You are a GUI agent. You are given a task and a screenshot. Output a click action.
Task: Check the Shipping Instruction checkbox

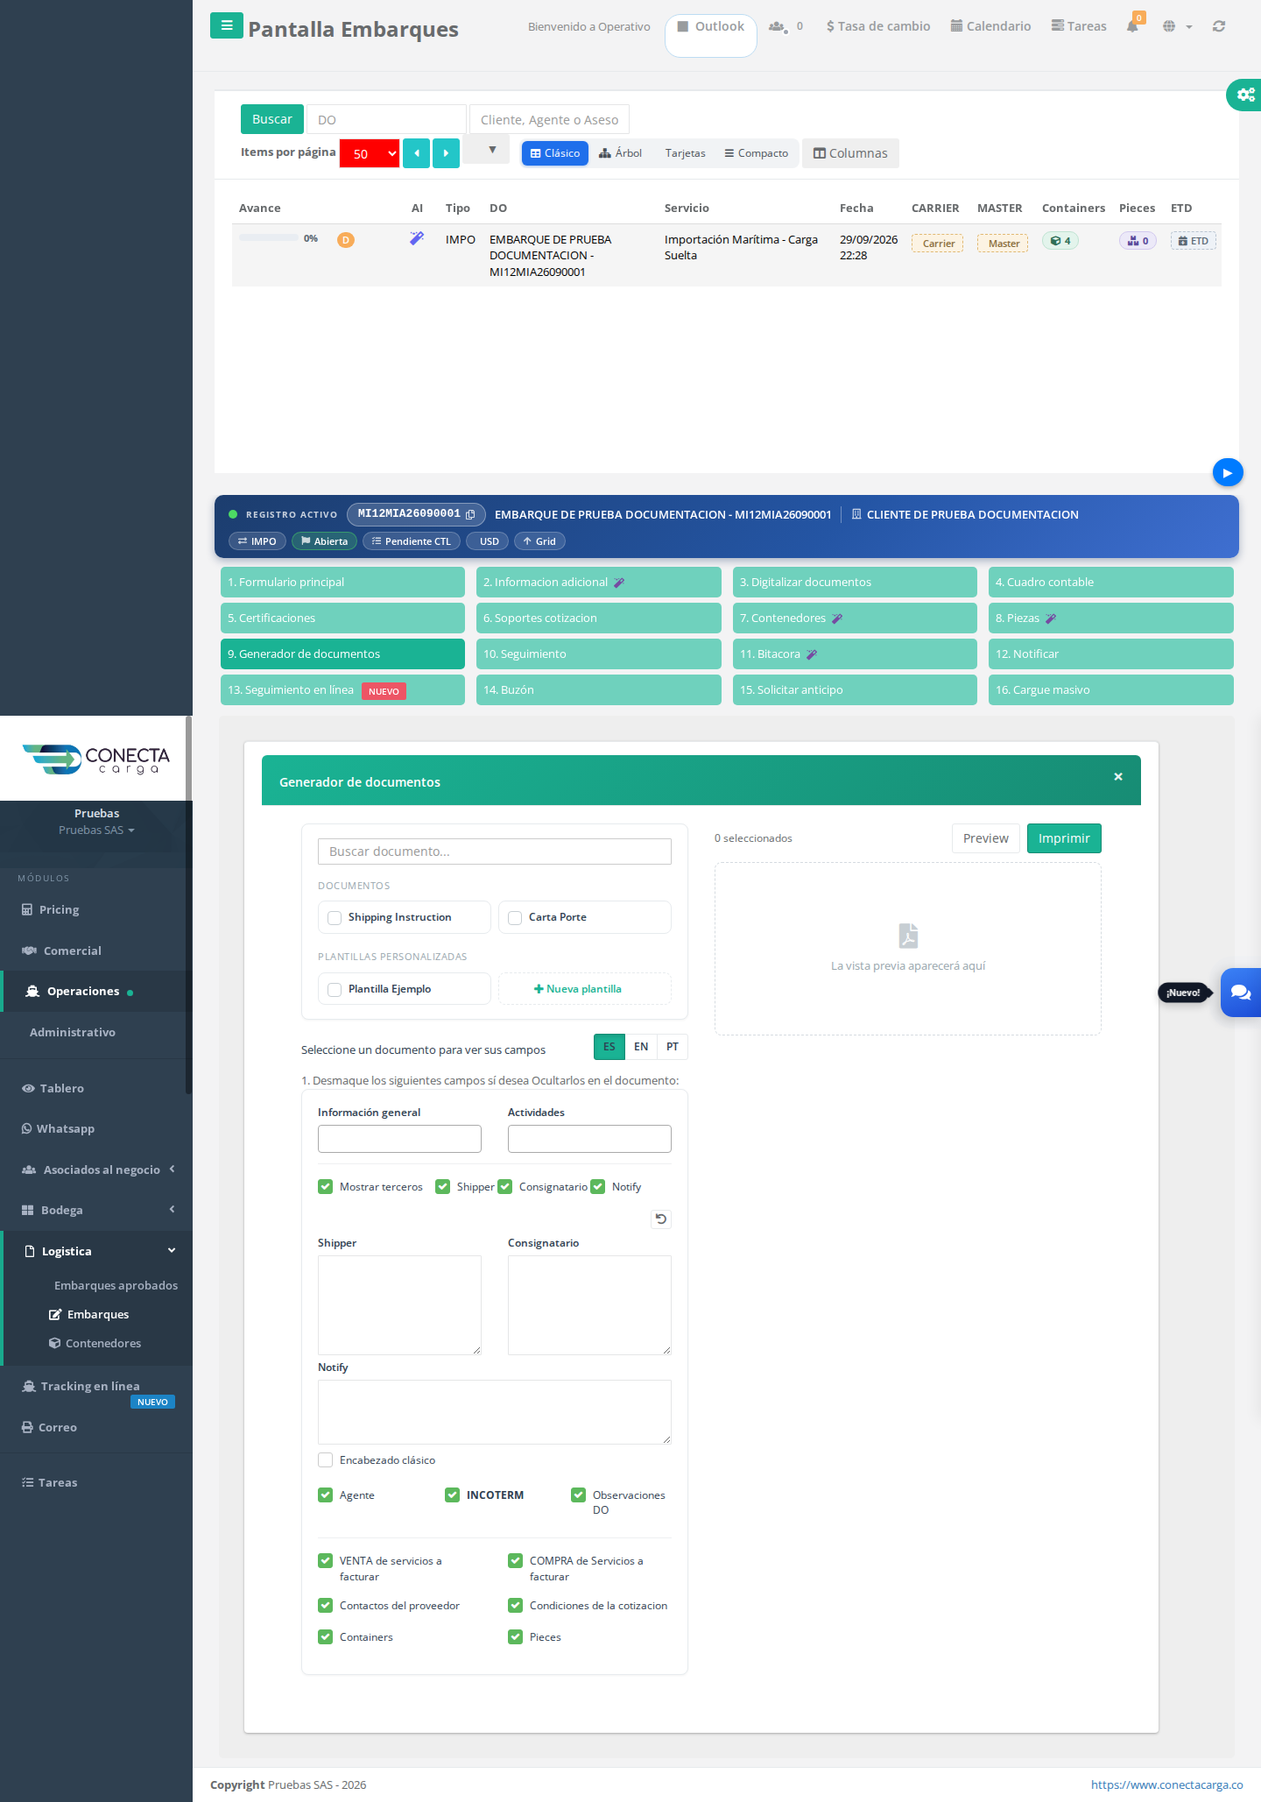pos(334,917)
